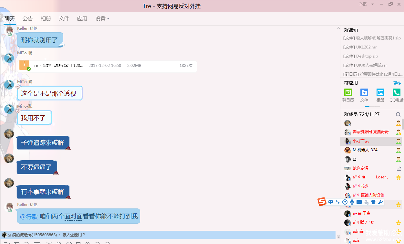Screen dimensions: 404x244
Task: Search group members with the magnifier icon
Action: click(398, 114)
